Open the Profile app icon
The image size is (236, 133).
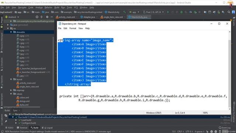coord(191,12)
